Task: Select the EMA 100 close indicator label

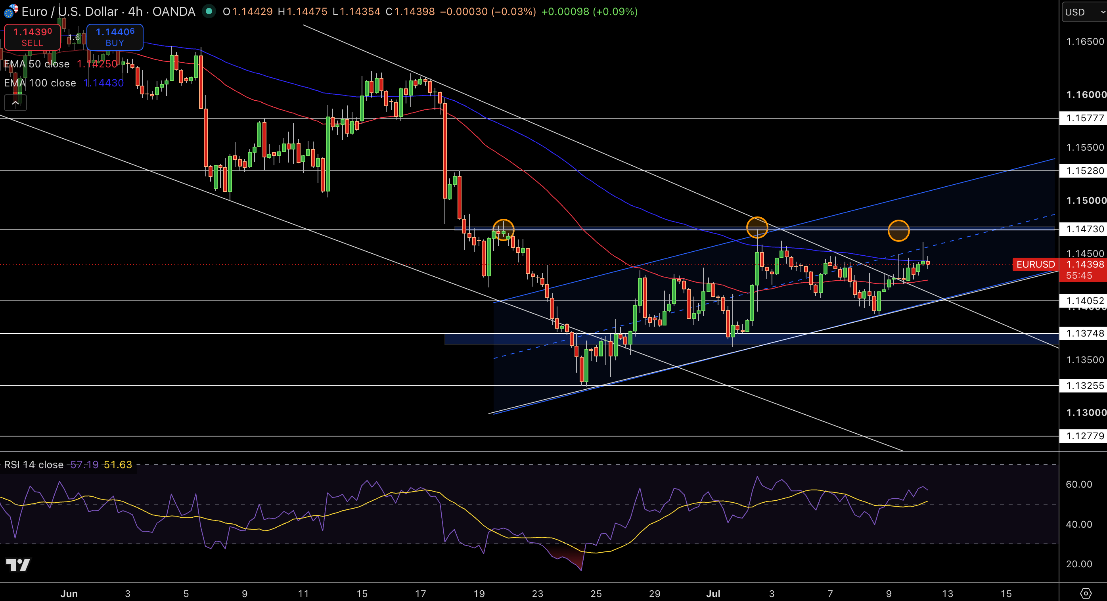Action: point(40,83)
